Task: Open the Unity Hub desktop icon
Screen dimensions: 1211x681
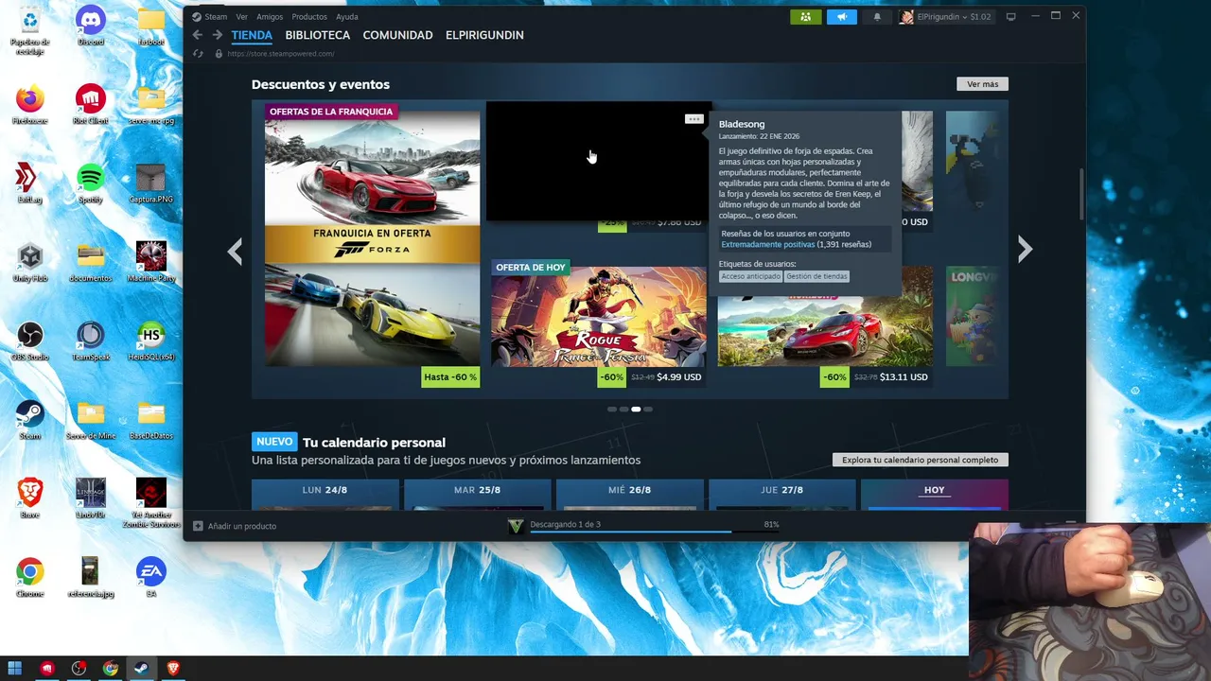Action: coord(30,261)
